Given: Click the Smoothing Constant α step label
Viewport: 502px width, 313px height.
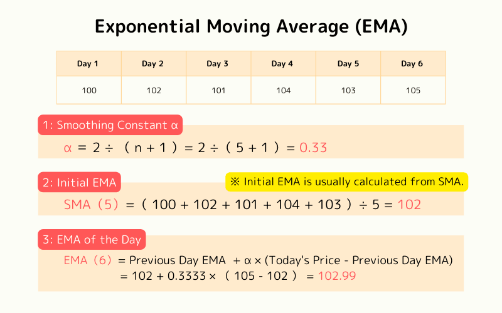Looking at the screenshot, I should tap(110, 125).
